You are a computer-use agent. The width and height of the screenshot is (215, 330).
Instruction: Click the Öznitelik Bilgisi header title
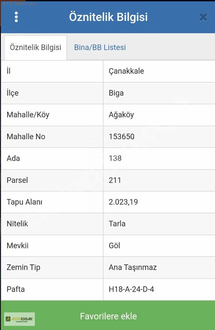click(108, 17)
